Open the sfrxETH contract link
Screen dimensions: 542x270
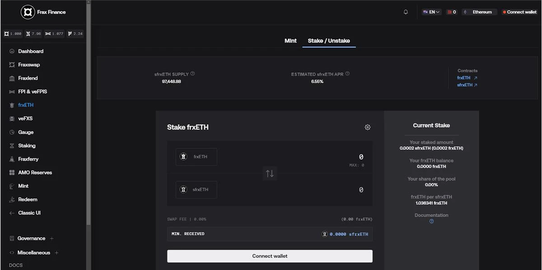[x=467, y=85]
